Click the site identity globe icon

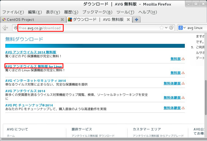[x=16, y=28]
